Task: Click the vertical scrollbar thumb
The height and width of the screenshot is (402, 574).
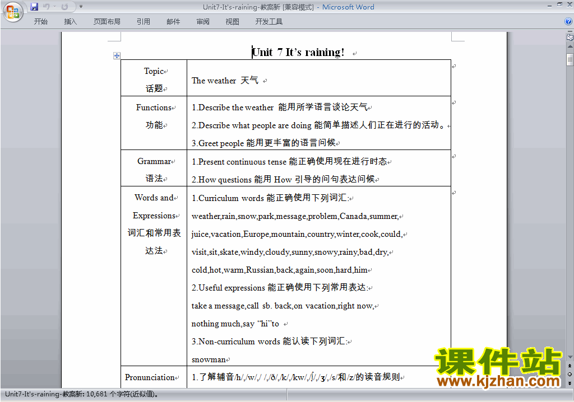Action: pos(570,59)
